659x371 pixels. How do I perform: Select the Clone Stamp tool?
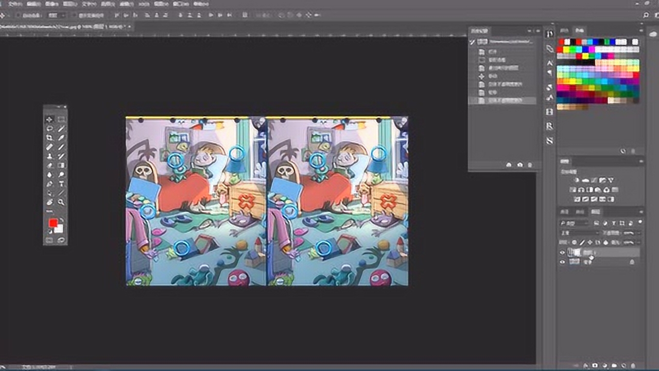click(50, 157)
